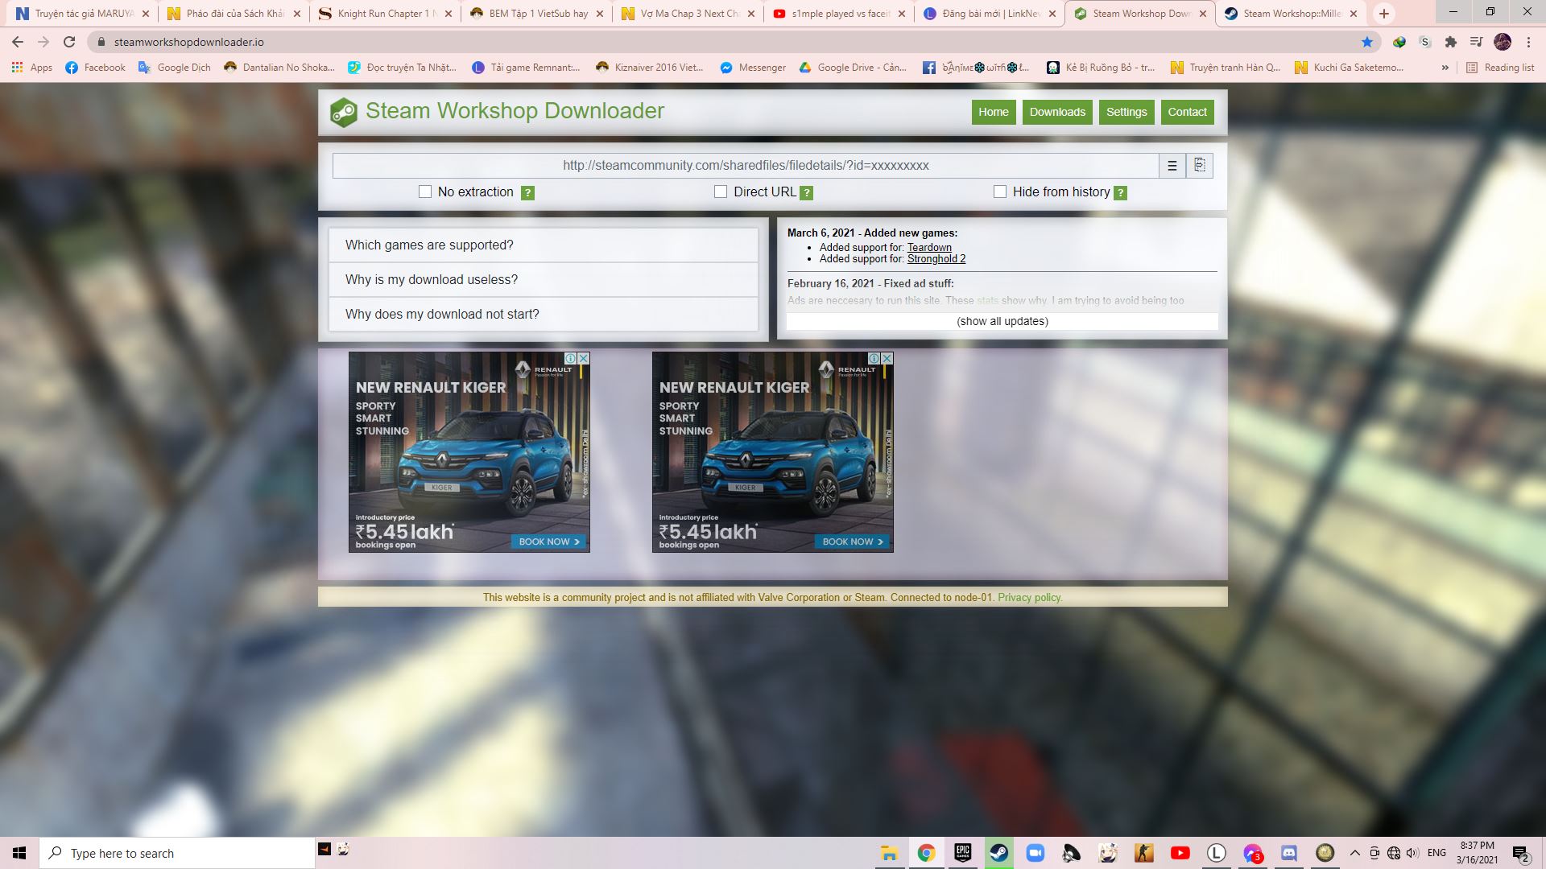Open the Teardown link in updates

(929, 248)
